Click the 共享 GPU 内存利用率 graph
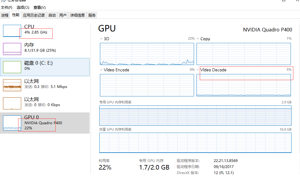300x178 pixels. click(x=195, y=143)
